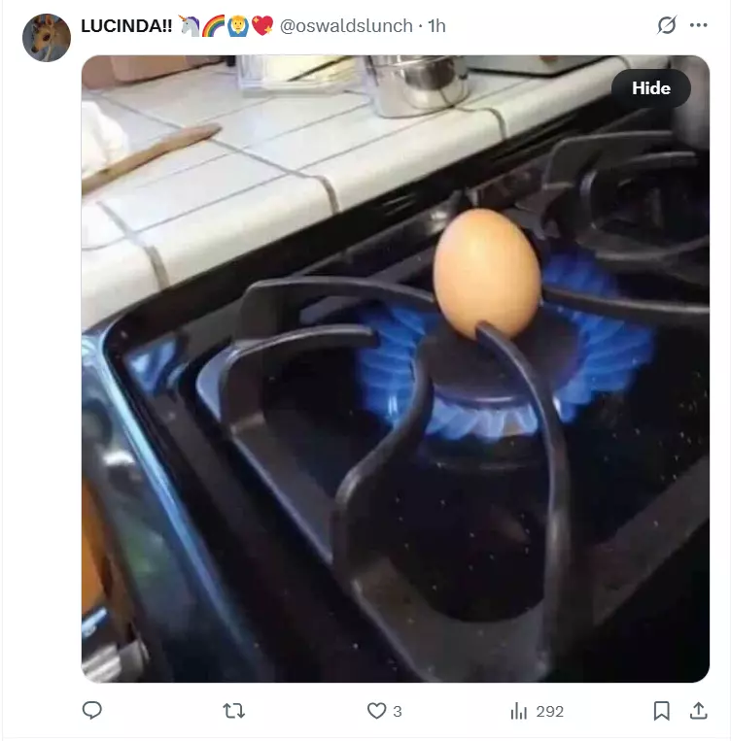
Task: Open LUCINDA!! profile avatar
Action: tap(47, 38)
